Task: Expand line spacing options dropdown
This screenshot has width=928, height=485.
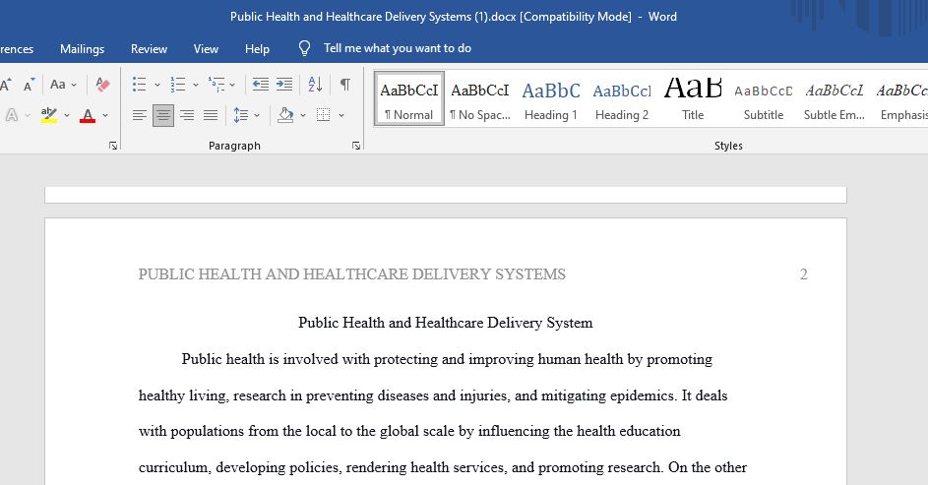Action: [x=257, y=115]
